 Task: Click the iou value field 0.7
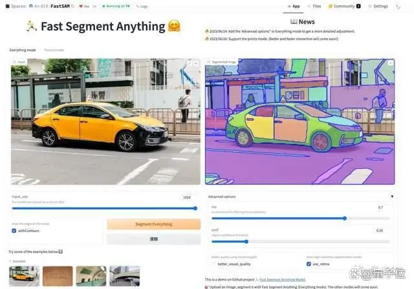tap(380, 208)
